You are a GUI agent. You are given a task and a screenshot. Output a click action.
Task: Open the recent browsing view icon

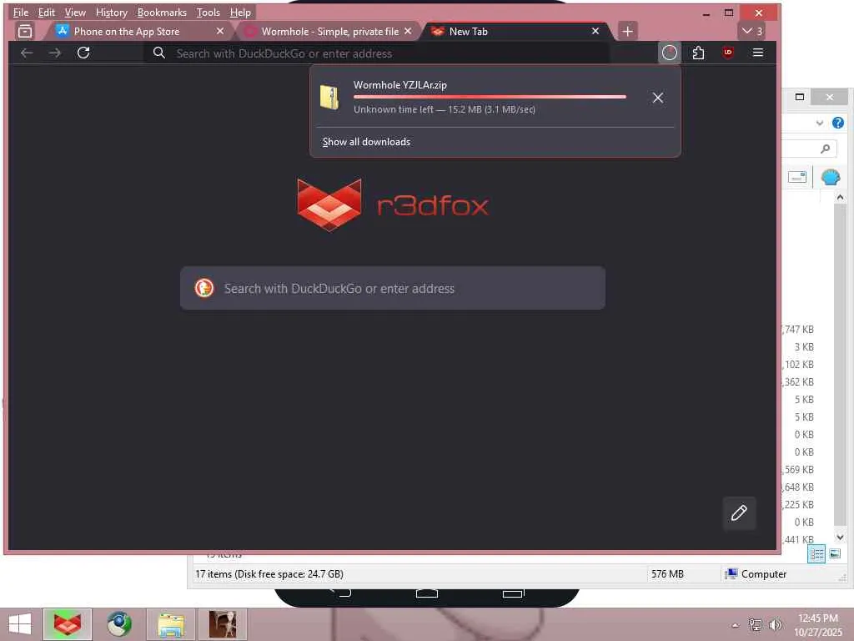[25, 31]
